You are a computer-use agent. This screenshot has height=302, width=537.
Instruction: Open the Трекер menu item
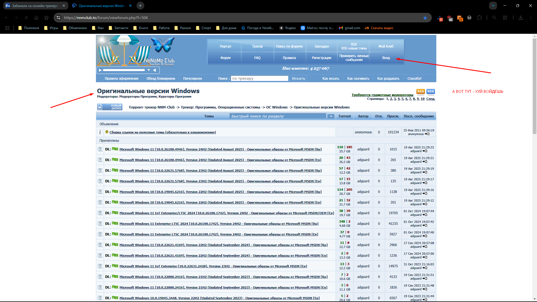pos(257,46)
